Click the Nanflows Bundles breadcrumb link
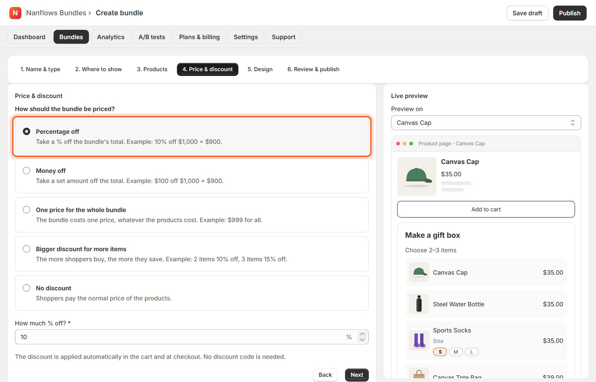 56,13
